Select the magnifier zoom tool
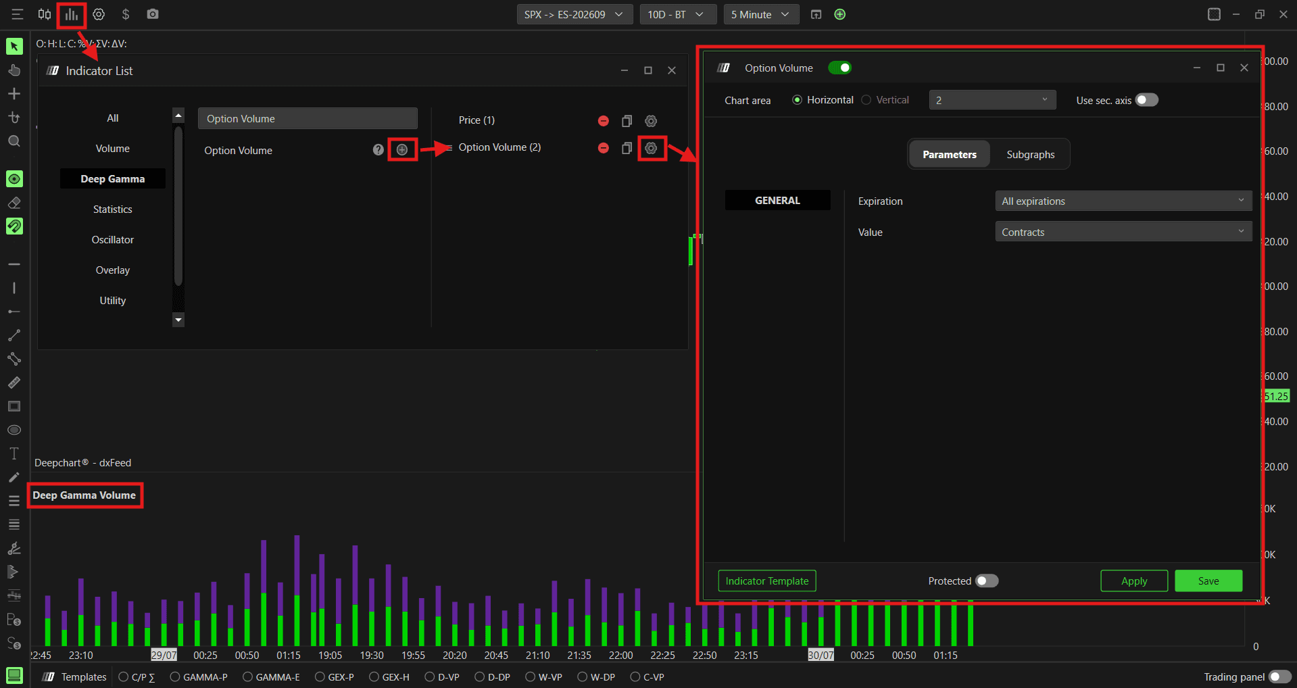Screen dimensions: 1297x688 pyautogui.click(x=14, y=141)
